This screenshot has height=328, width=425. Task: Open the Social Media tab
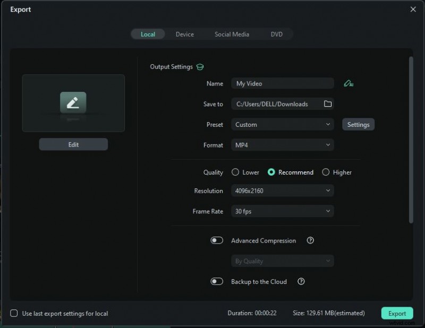point(232,34)
